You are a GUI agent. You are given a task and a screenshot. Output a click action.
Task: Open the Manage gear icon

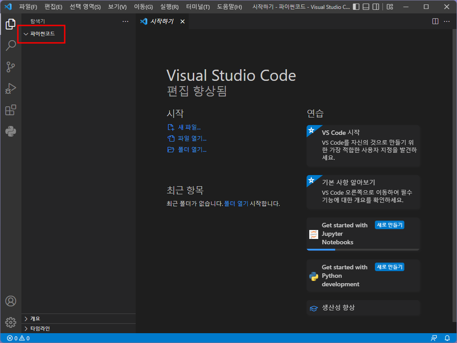pyautogui.click(x=11, y=322)
